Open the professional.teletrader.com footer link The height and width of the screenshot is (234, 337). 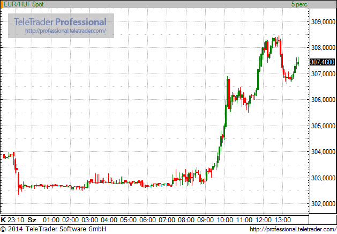click(x=293, y=229)
